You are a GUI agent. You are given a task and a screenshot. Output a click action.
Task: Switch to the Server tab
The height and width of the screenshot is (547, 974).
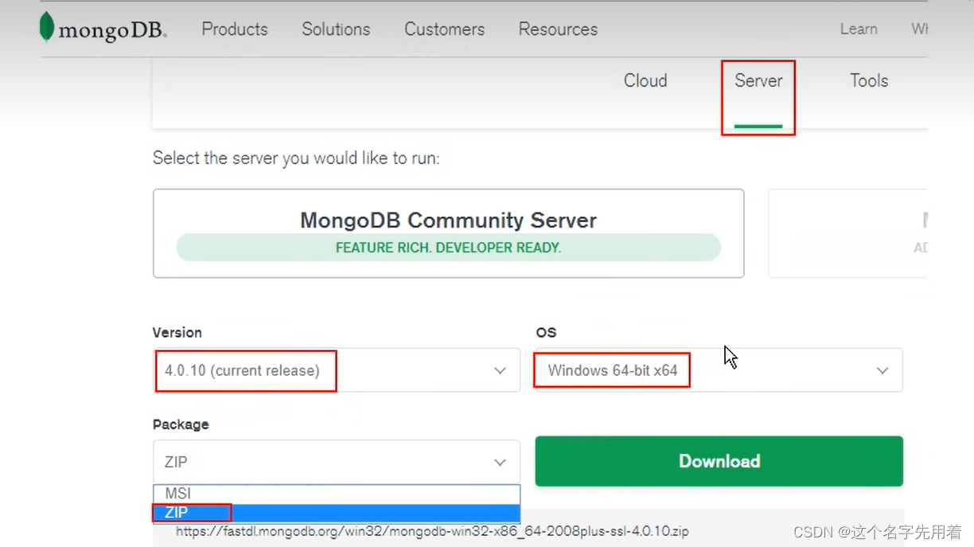tap(758, 80)
